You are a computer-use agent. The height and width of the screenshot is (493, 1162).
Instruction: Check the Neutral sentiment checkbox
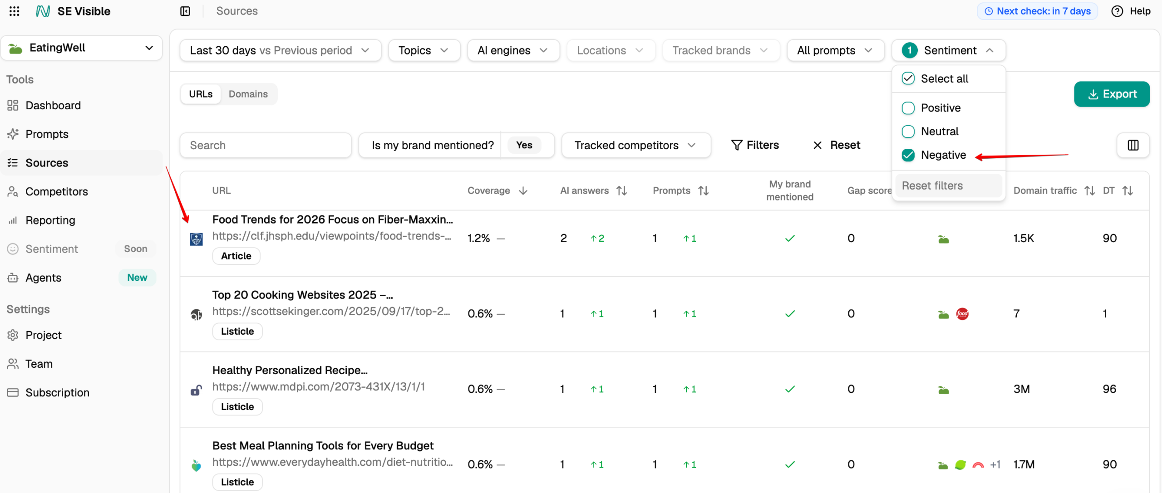[x=908, y=132]
